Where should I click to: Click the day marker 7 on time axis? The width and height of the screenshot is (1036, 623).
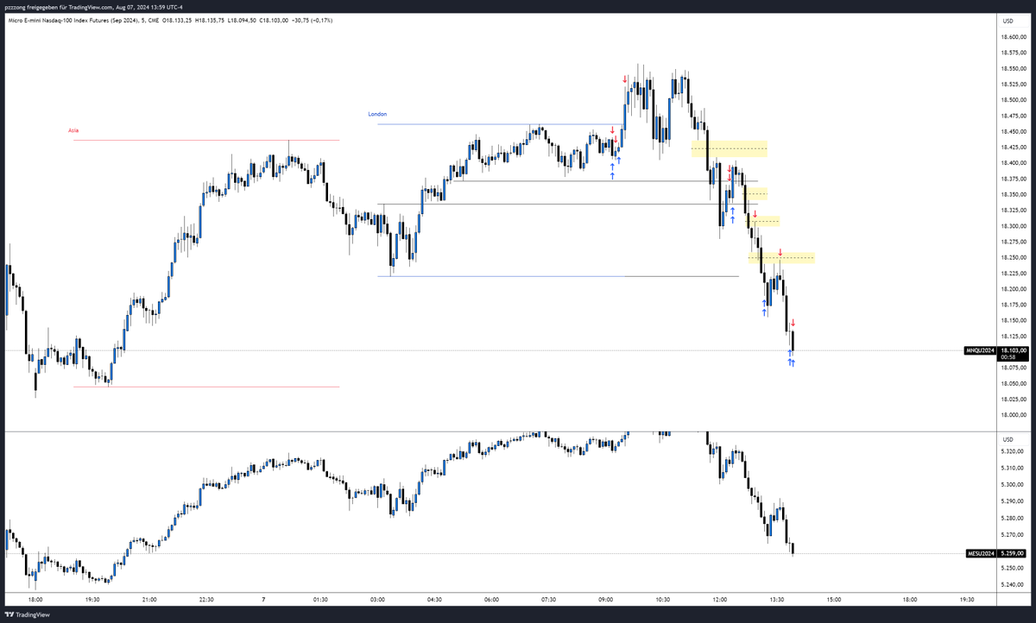click(x=262, y=599)
